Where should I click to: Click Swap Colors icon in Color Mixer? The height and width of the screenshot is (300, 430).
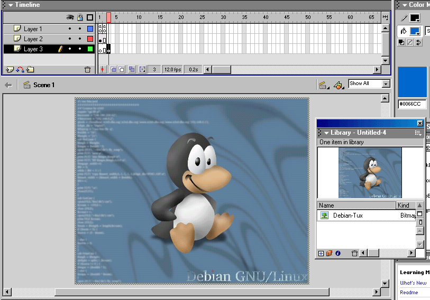418,42
